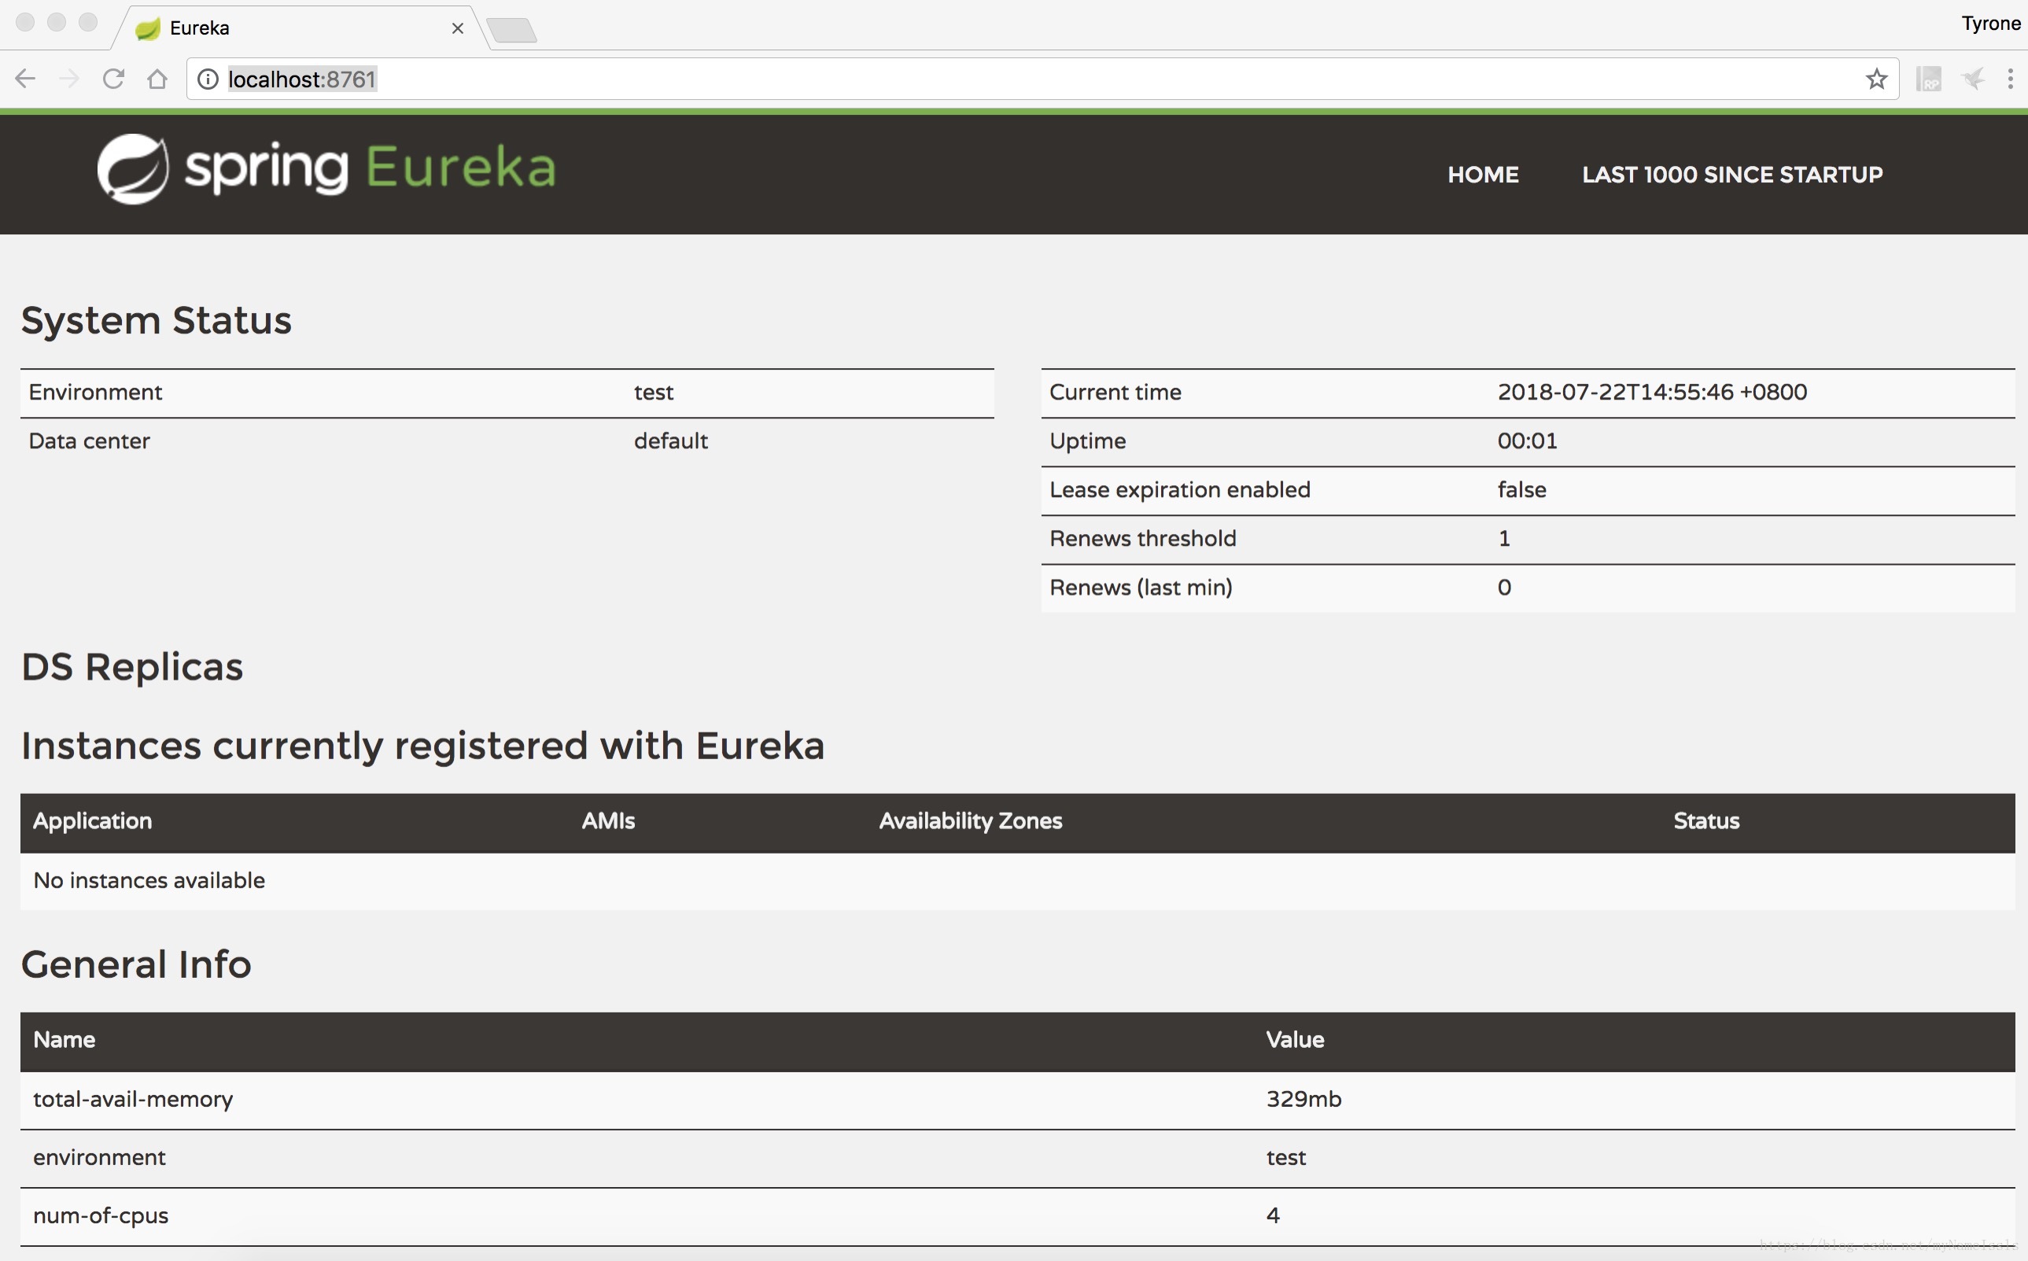Screen dimensions: 2028x1261
Task: Reload the Eureka page
Action: coord(113,79)
